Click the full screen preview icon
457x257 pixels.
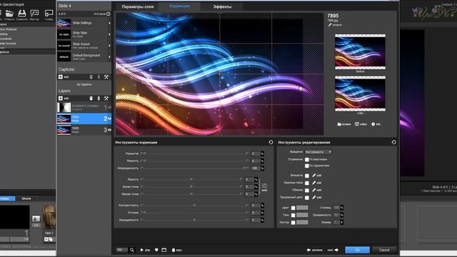tap(164, 250)
